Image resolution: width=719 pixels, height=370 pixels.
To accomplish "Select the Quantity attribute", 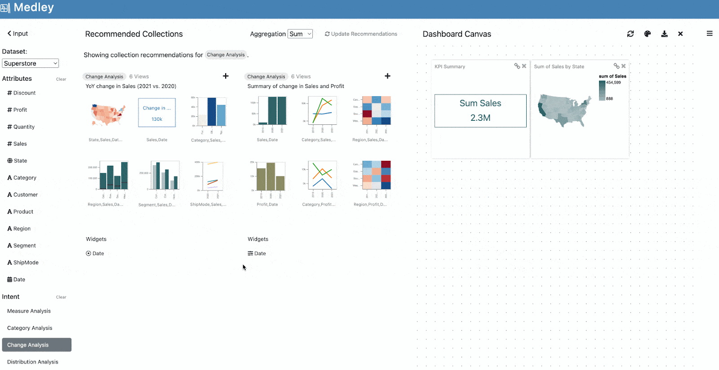I will pos(21,127).
